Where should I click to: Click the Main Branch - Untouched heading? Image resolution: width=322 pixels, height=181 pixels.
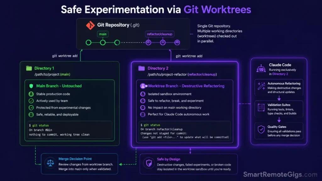59,86
